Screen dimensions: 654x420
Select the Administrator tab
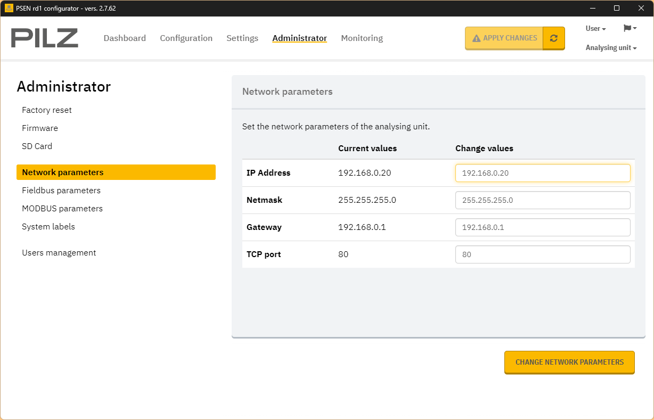(299, 38)
